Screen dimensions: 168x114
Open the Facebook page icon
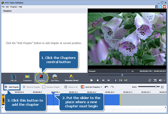pos(157,7)
